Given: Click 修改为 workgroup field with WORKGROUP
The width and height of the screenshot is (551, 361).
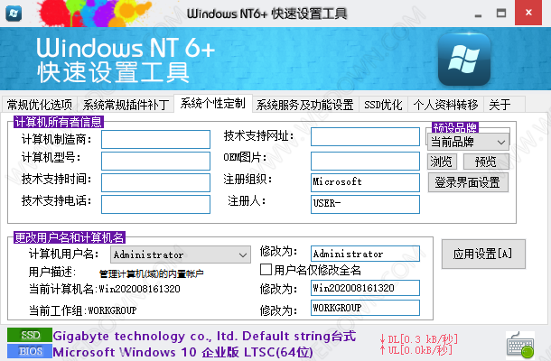Looking at the screenshot, I should pos(365,308).
